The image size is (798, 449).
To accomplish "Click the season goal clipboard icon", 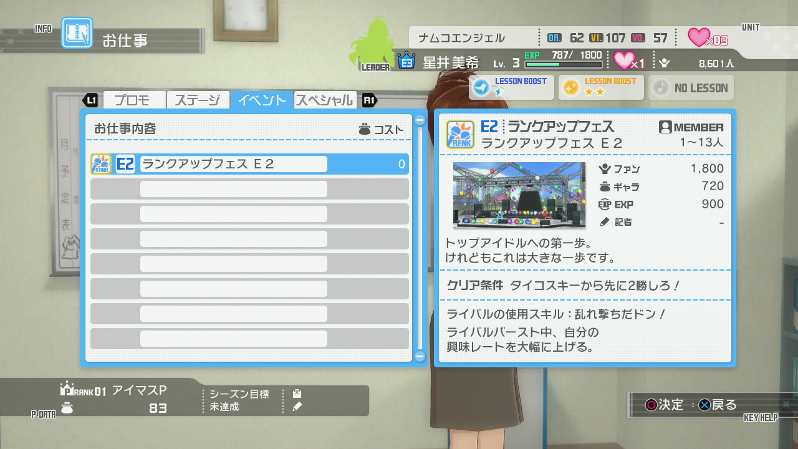I will pos(297,394).
